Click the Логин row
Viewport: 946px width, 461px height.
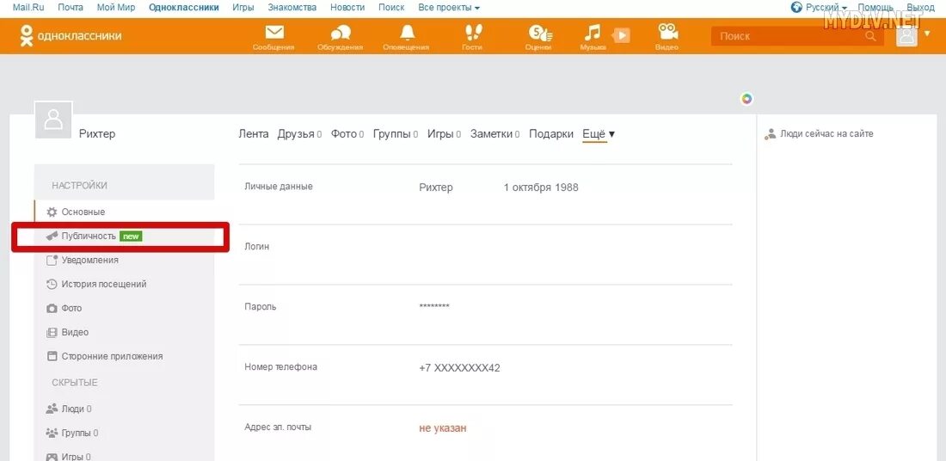[x=486, y=255]
